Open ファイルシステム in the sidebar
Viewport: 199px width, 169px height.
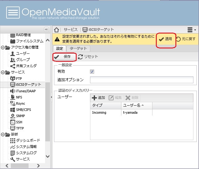click(27, 41)
